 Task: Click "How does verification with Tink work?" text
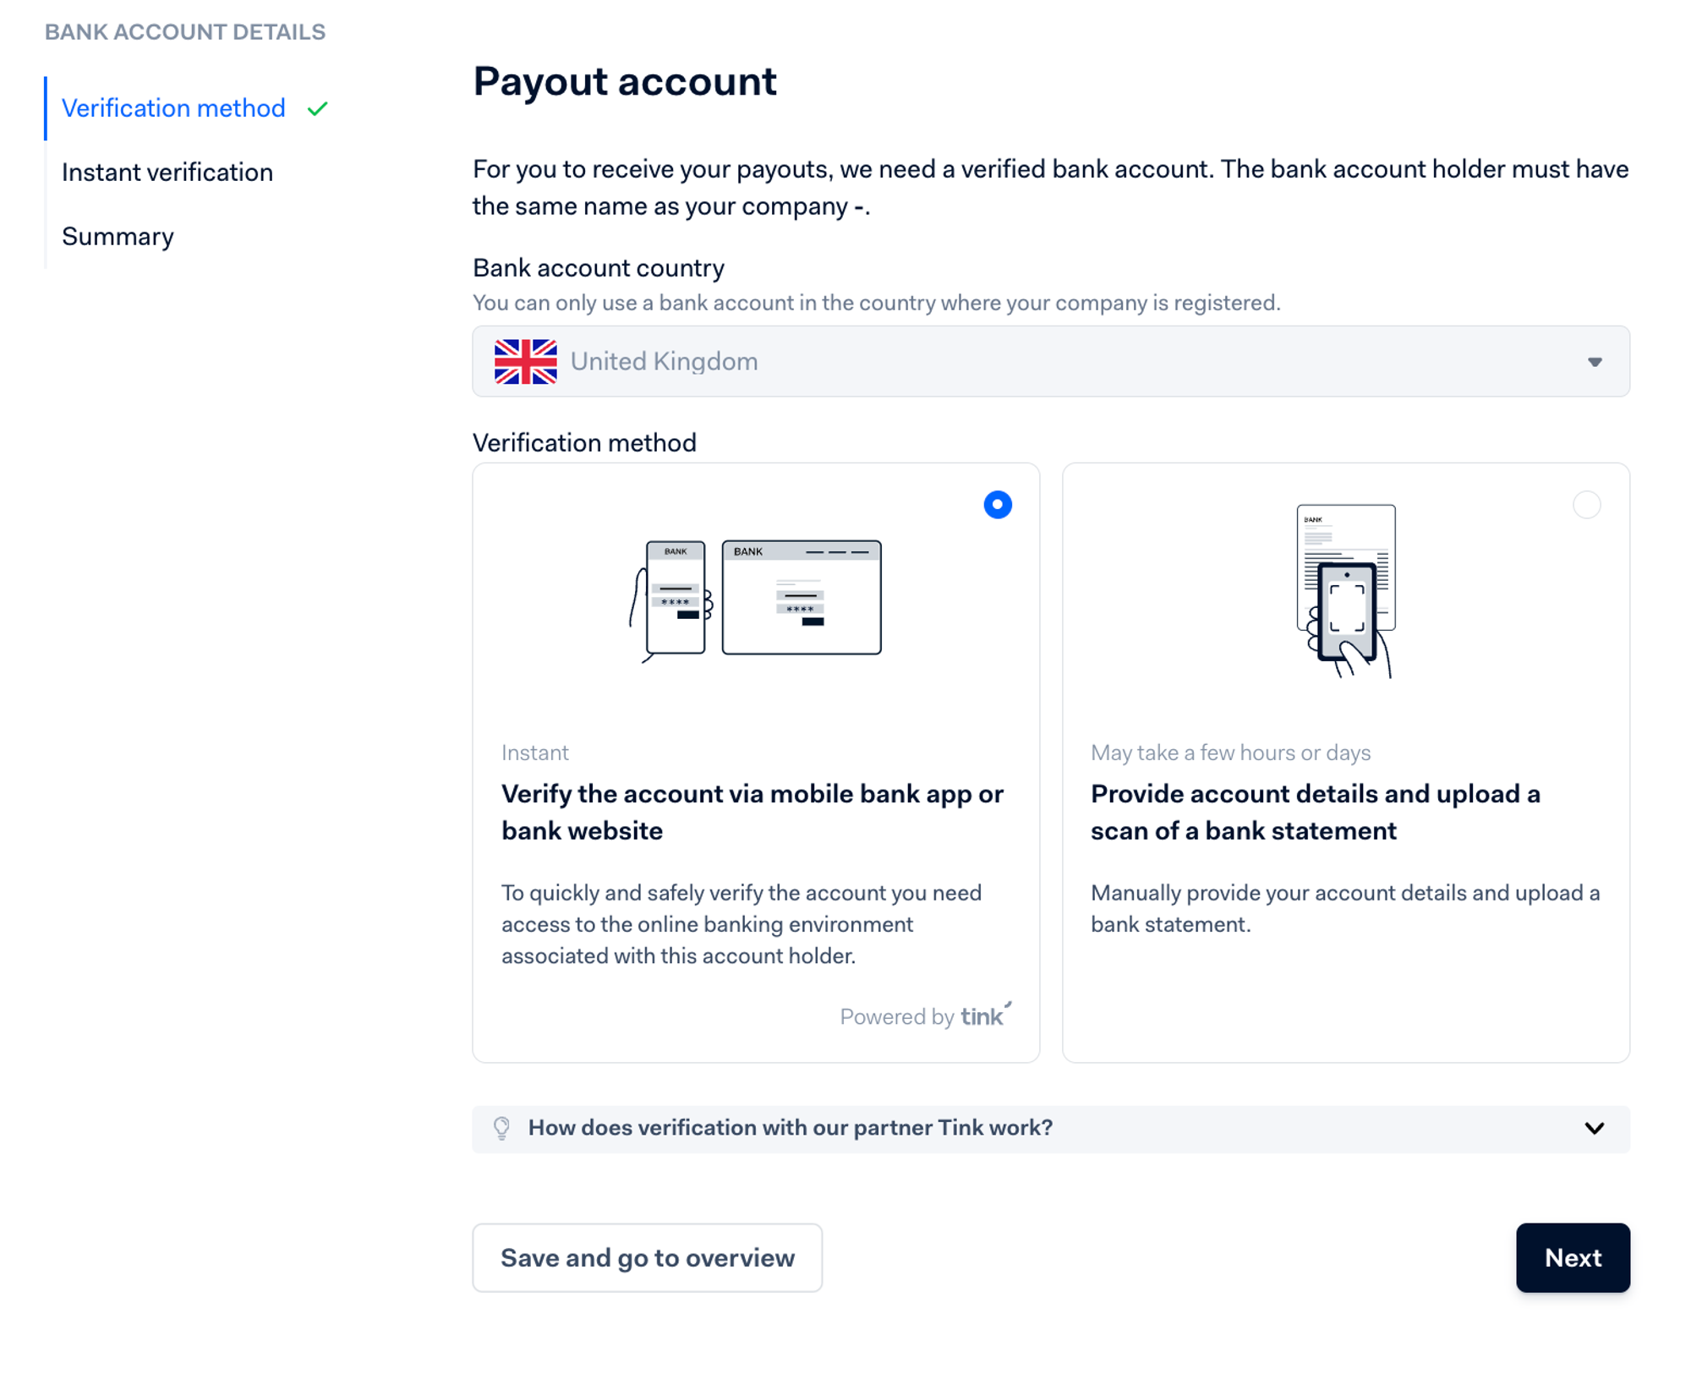coord(790,1128)
